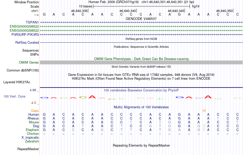
Task: Click the 46,640,335 ruler position
Action: (x=79, y=11)
